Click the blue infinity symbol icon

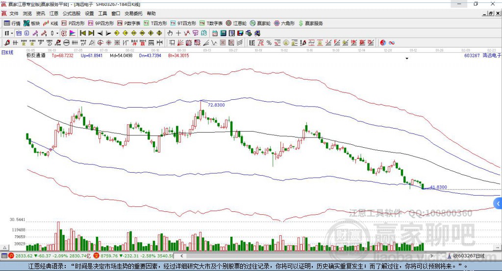pos(392,43)
